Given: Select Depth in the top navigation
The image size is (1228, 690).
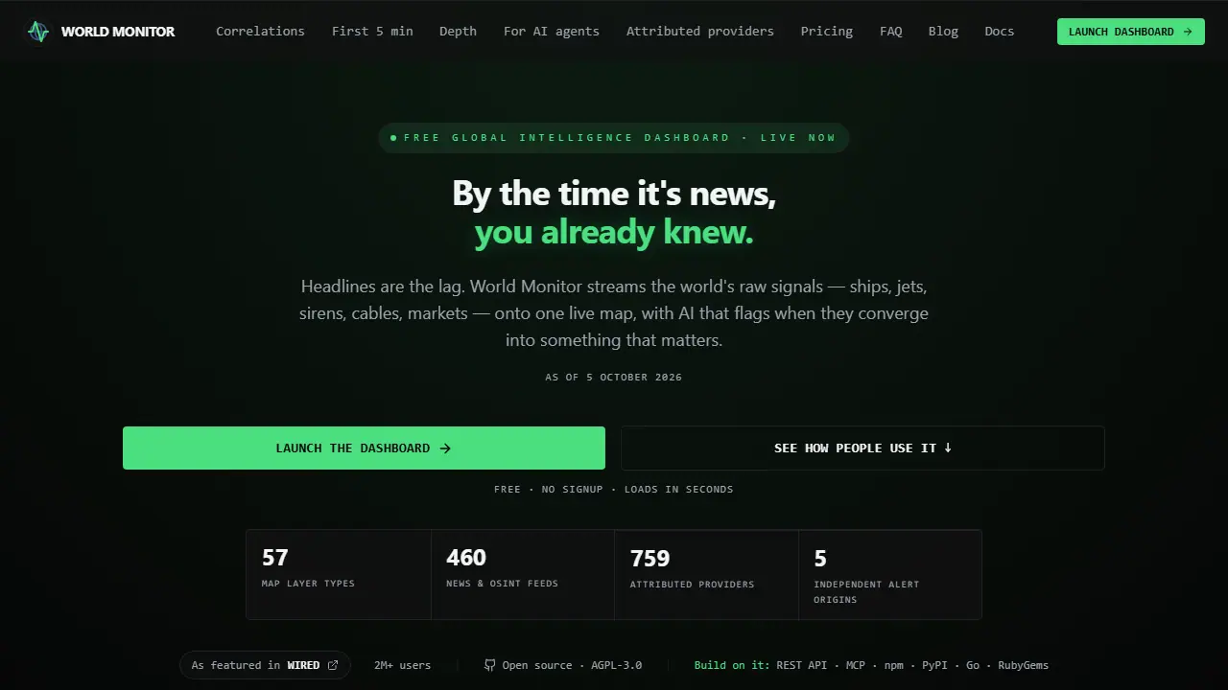Looking at the screenshot, I should (458, 32).
